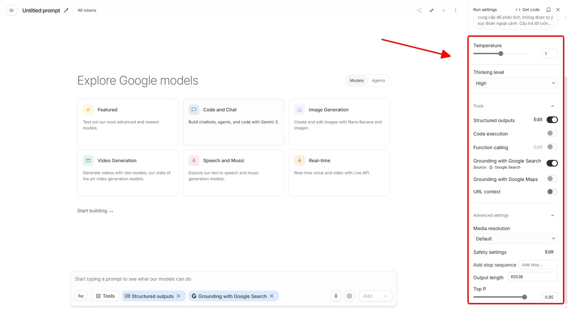568x309 pixels.
Task: Click the Output length field
Action: pyautogui.click(x=533, y=277)
